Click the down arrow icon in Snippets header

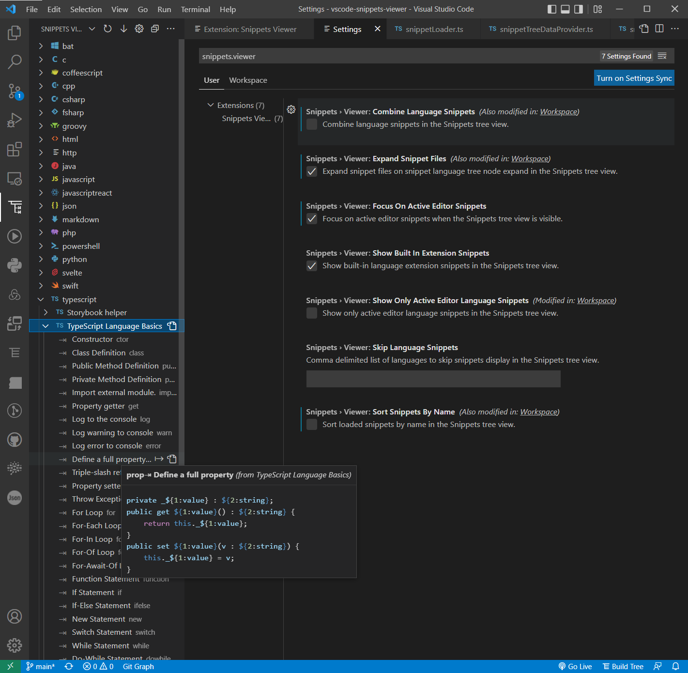click(x=123, y=29)
